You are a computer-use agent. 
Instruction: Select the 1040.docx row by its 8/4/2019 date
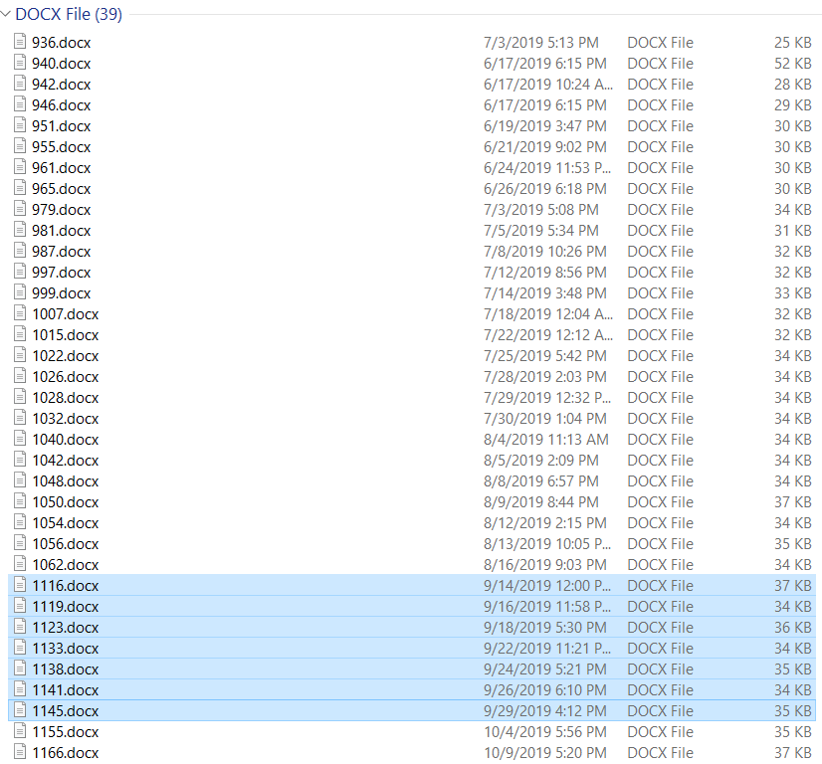[x=545, y=439]
